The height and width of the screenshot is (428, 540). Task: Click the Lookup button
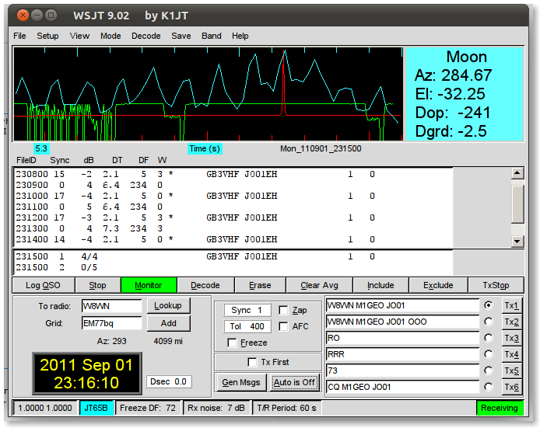(168, 305)
